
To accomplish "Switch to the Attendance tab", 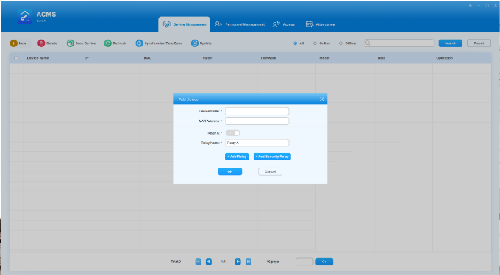I will 320,24.
